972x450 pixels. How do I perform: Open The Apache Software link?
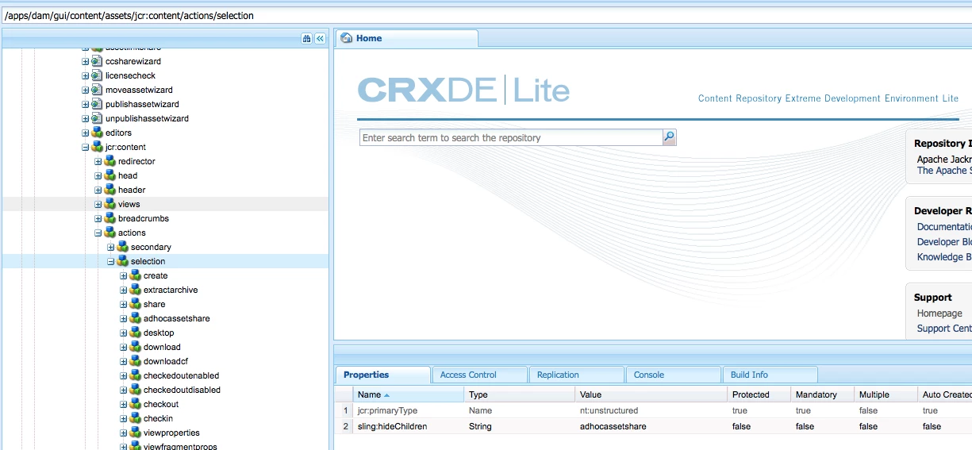pos(944,171)
